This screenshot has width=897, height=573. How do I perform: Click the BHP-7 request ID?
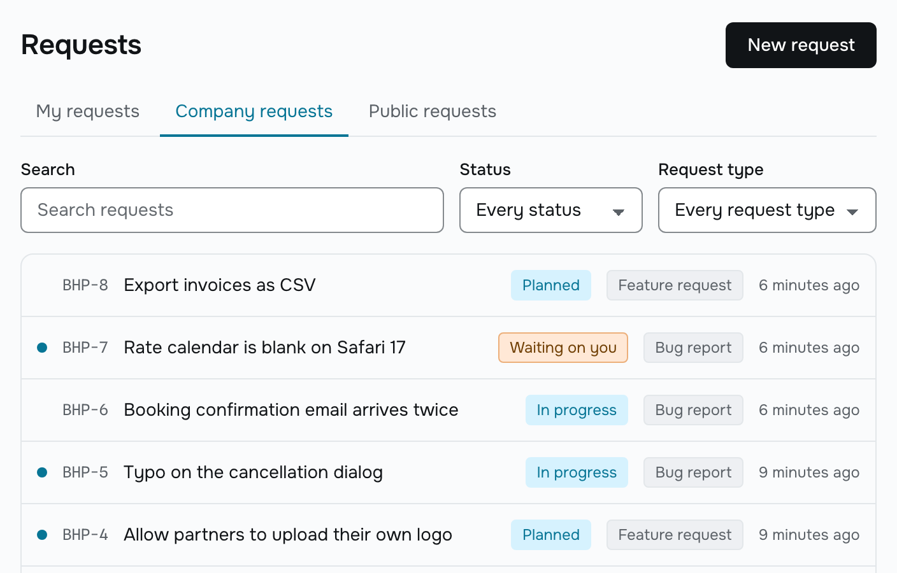point(85,348)
